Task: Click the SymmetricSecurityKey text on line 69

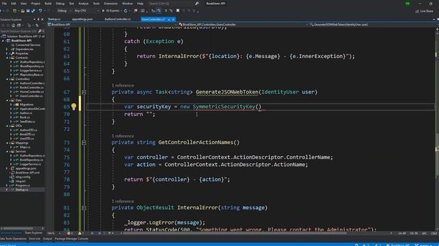Action: coord(224,107)
